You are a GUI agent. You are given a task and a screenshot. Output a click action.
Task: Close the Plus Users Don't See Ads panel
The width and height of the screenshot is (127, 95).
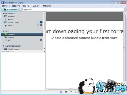pos(44,51)
